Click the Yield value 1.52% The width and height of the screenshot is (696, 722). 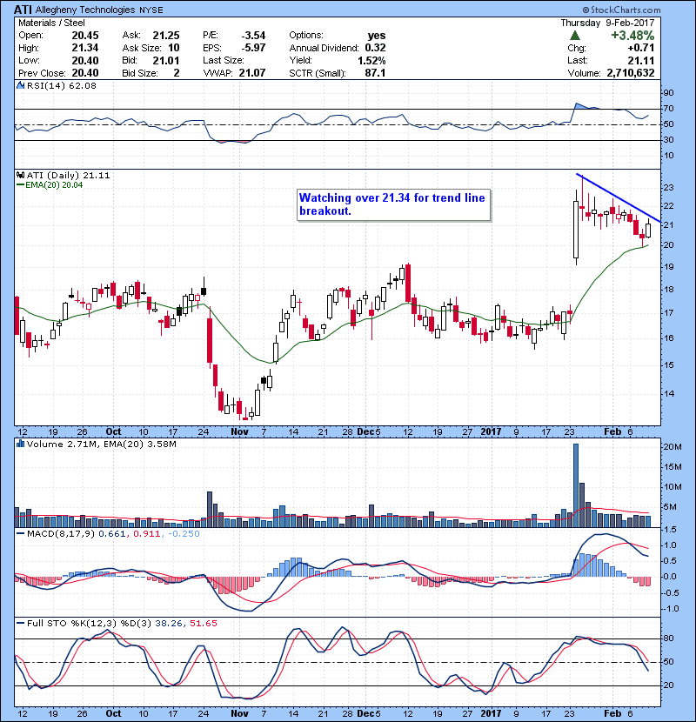click(x=371, y=60)
